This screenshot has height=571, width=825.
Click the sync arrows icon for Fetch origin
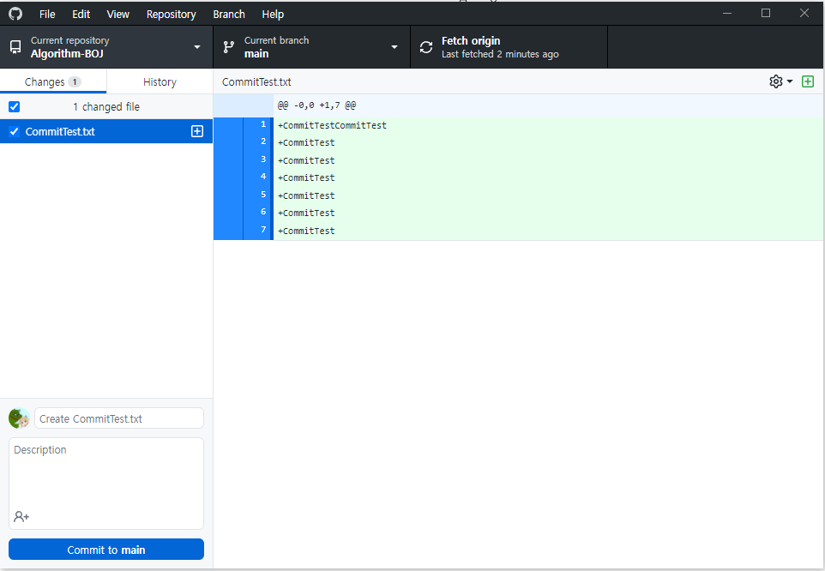tap(426, 47)
